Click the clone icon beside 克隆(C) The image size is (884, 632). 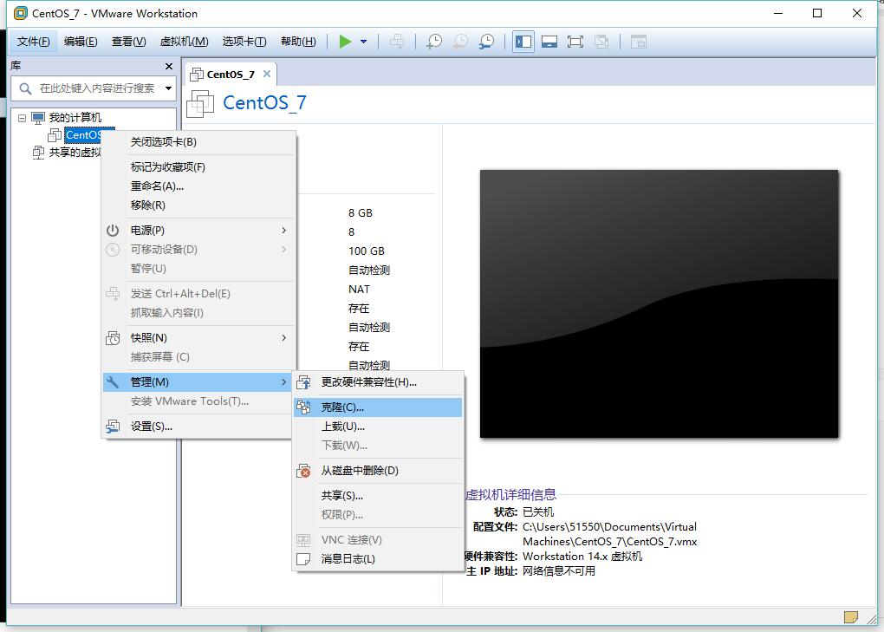click(303, 407)
